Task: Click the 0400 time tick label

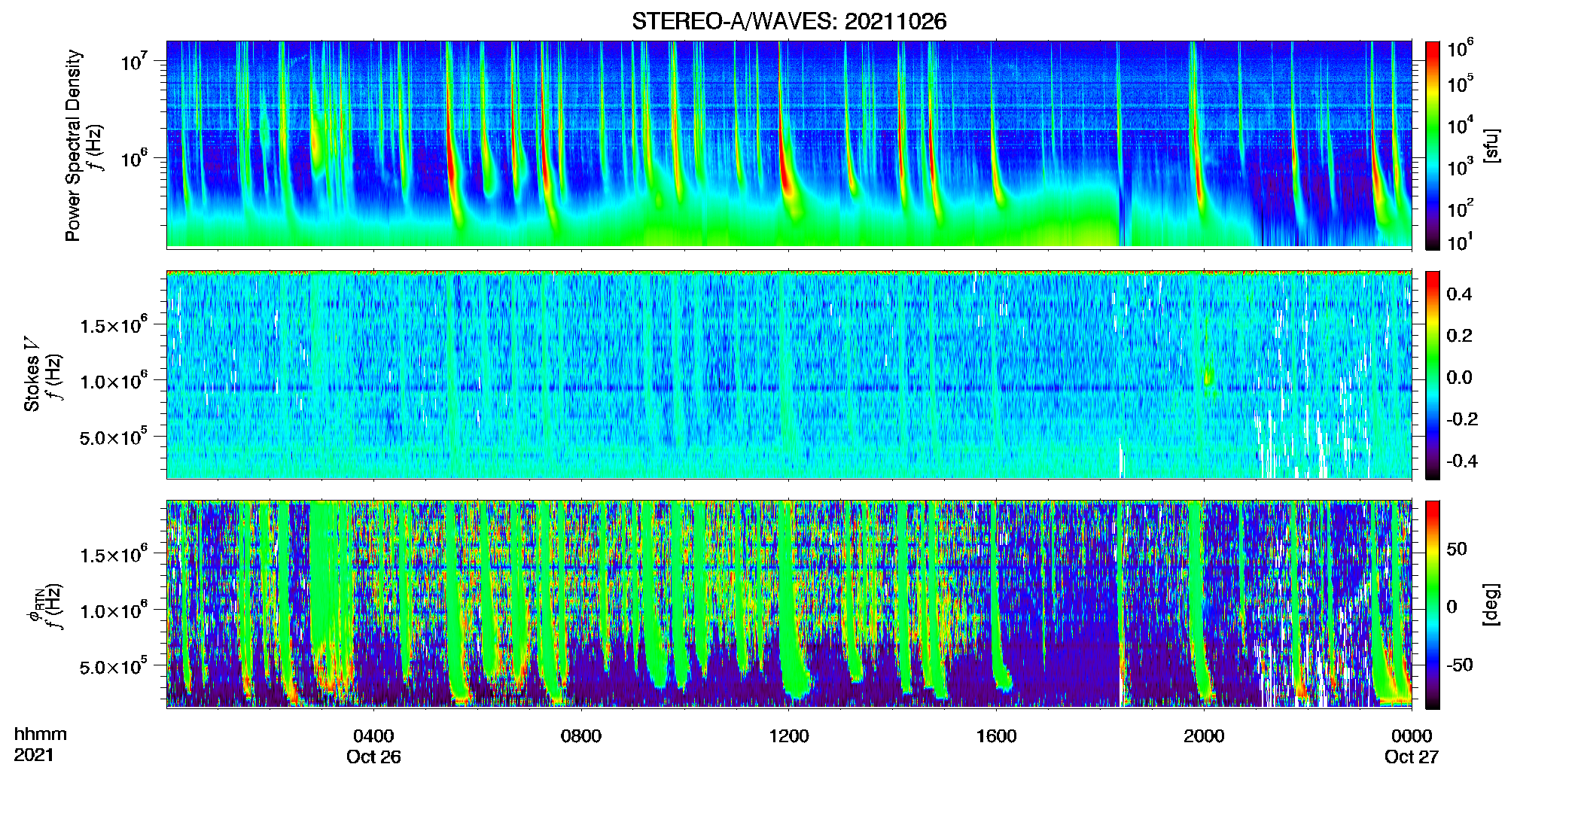Action: [x=373, y=735]
